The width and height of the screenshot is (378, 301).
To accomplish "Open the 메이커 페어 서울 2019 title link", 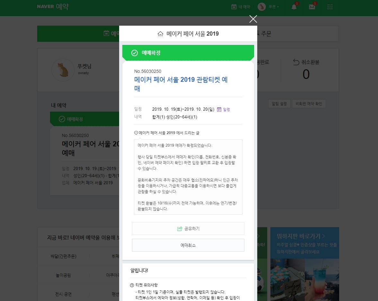I will coord(192,34).
